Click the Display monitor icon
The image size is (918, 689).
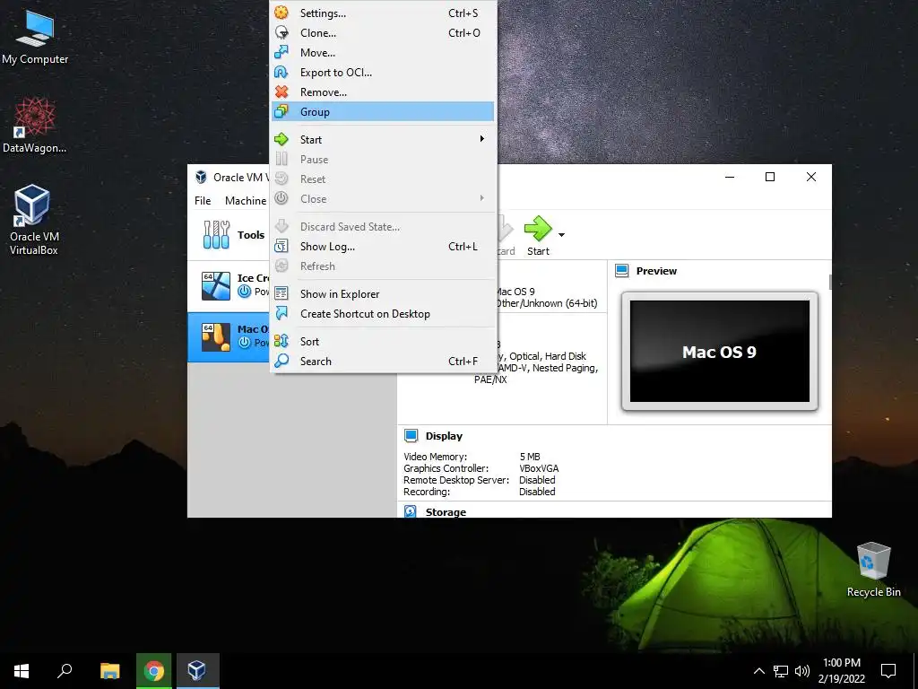click(411, 435)
